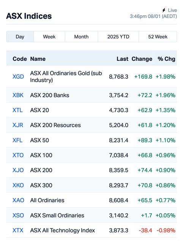Click the lightning bolt Live icon

click(164, 10)
